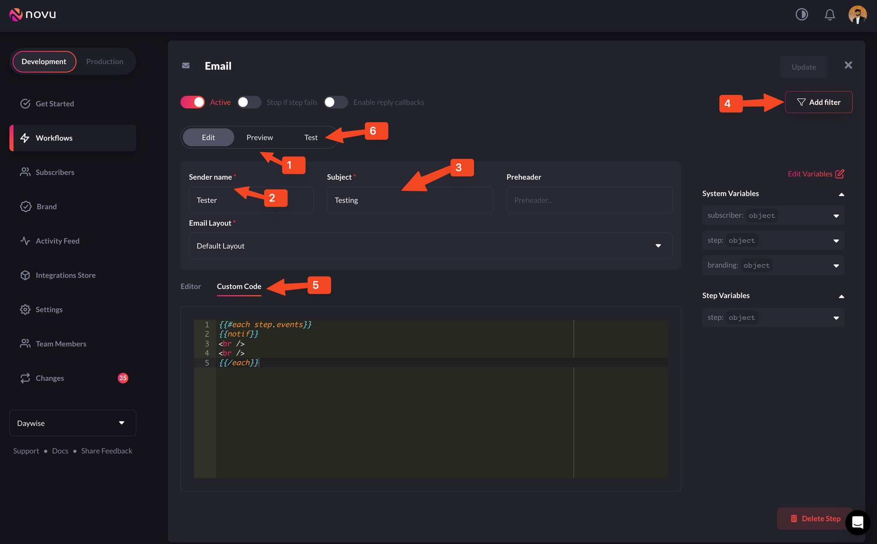This screenshot has height=544, width=877.
Task: Open the notifications bell
Action: click(829, 15)
